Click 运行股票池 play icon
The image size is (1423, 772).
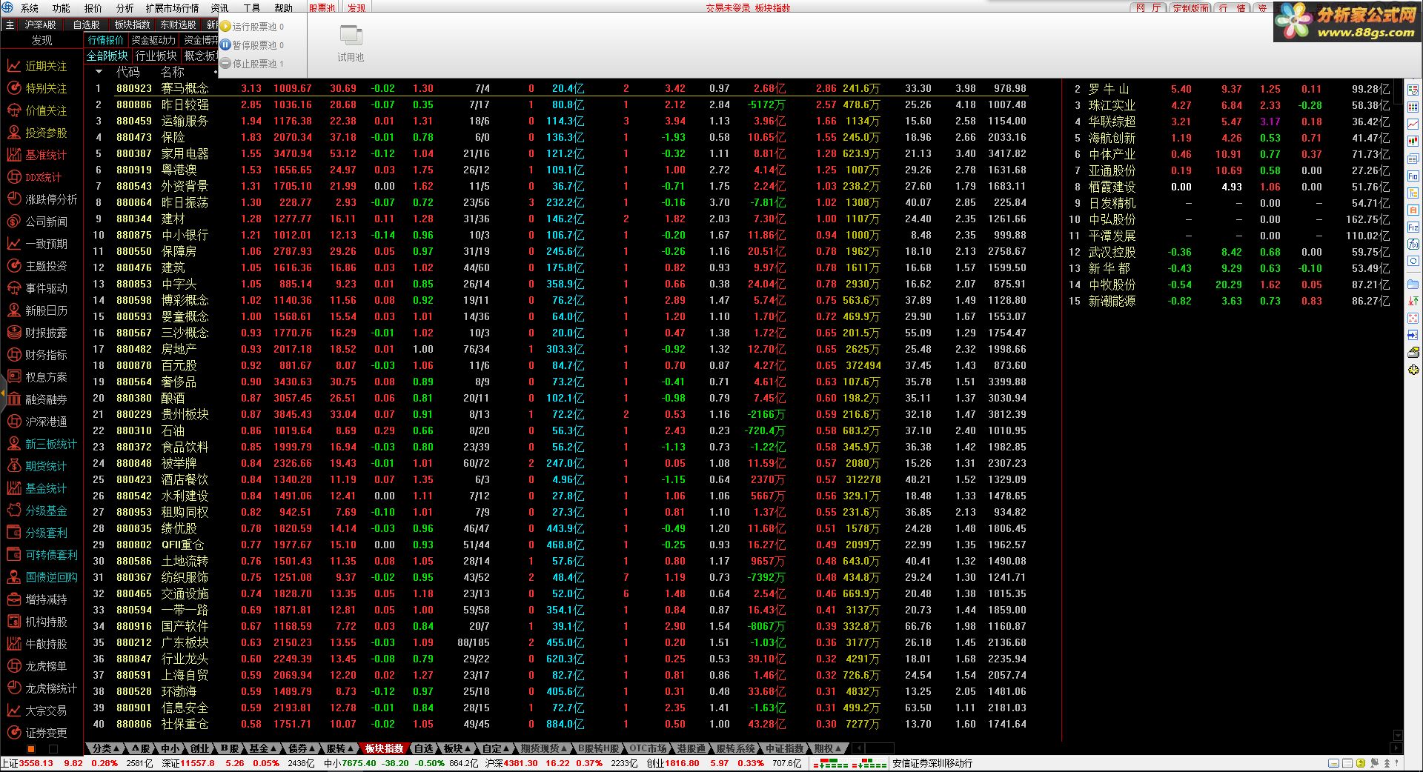point(225,27)
